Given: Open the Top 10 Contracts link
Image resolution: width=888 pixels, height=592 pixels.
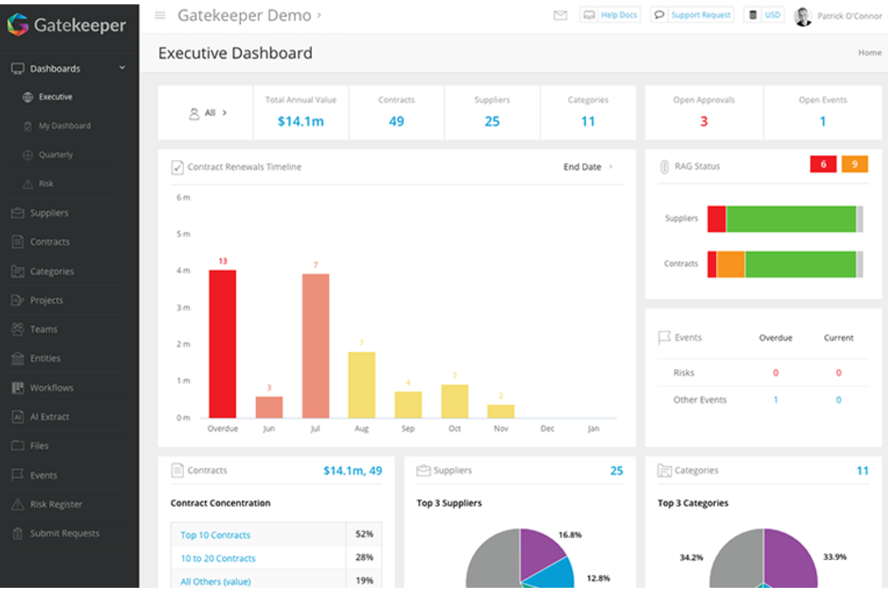Looking at the screenshot, I should point(215,535).
